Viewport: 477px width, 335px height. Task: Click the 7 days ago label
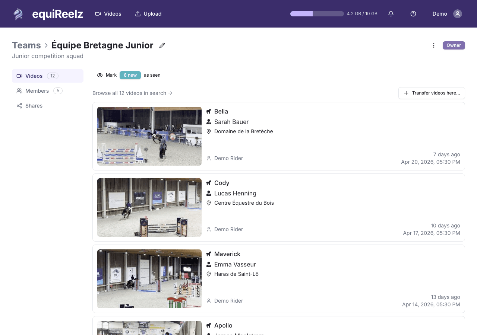tap(446, 154)
